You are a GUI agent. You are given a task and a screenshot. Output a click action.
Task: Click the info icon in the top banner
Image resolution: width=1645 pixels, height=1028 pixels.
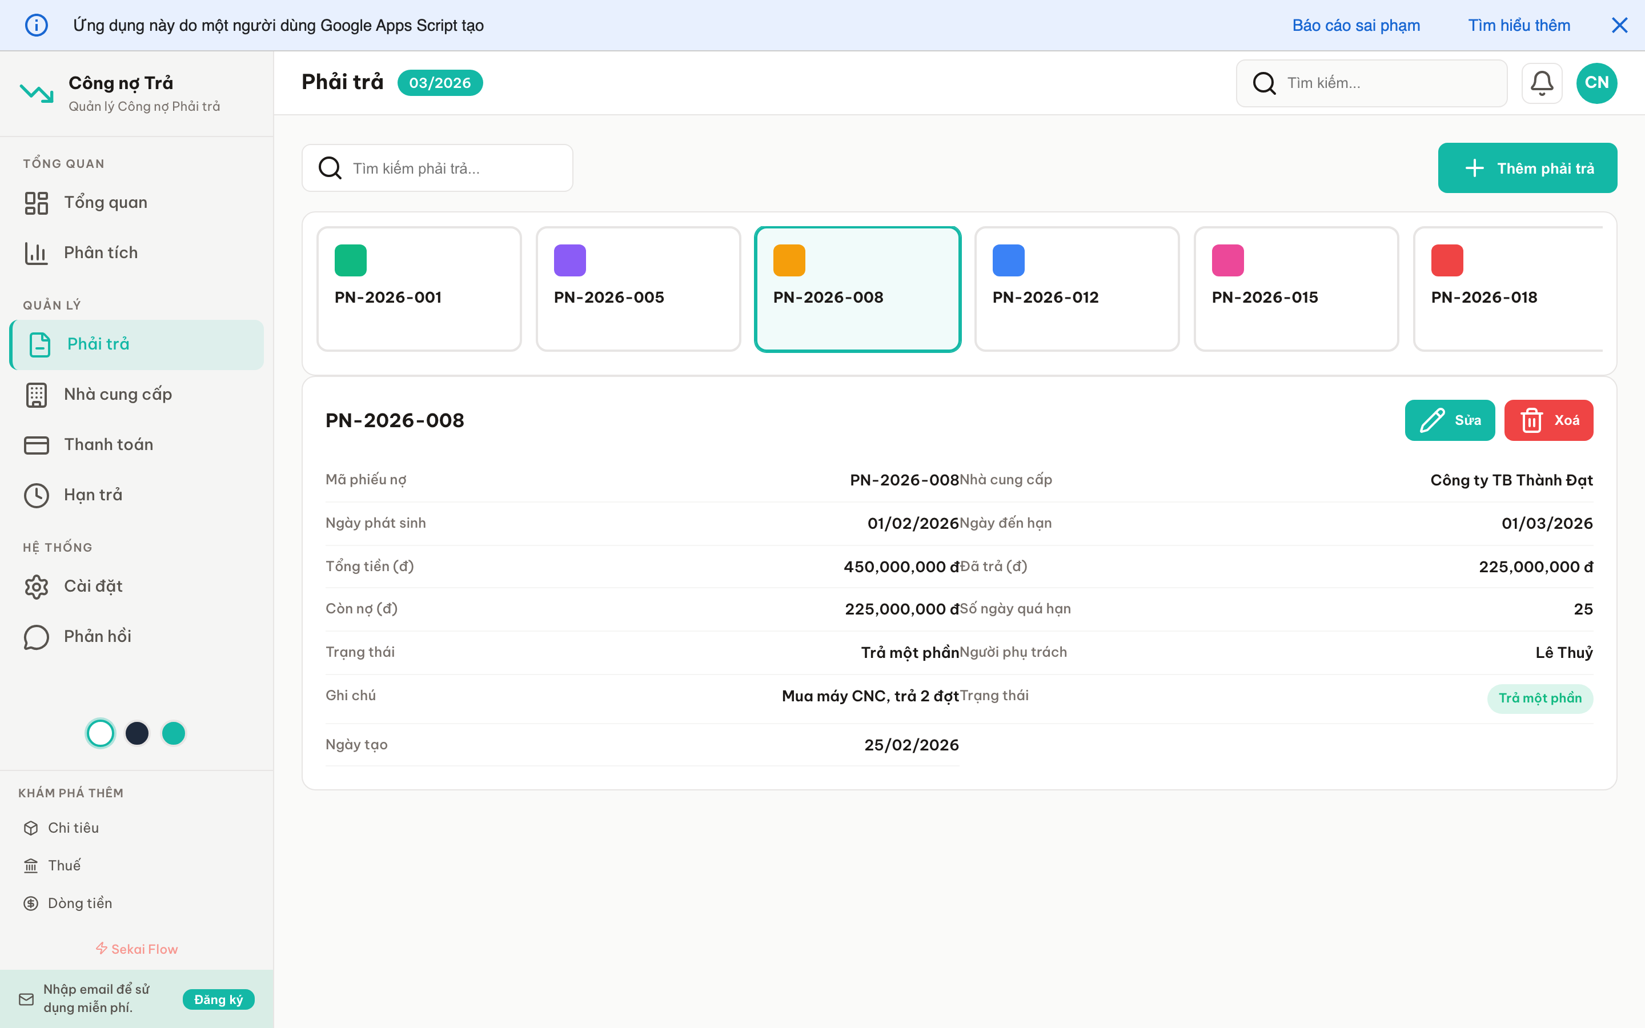37,25
